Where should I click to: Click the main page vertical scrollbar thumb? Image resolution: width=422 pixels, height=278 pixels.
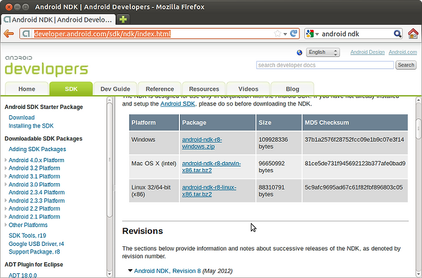pos(418,129)
